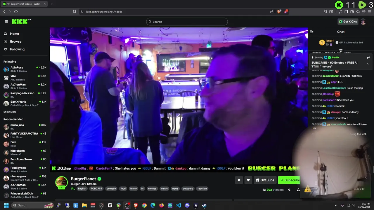Open Prodigyddk recommended channel
The width and height of the screenshot is (374, 210).
pos(25,169)
